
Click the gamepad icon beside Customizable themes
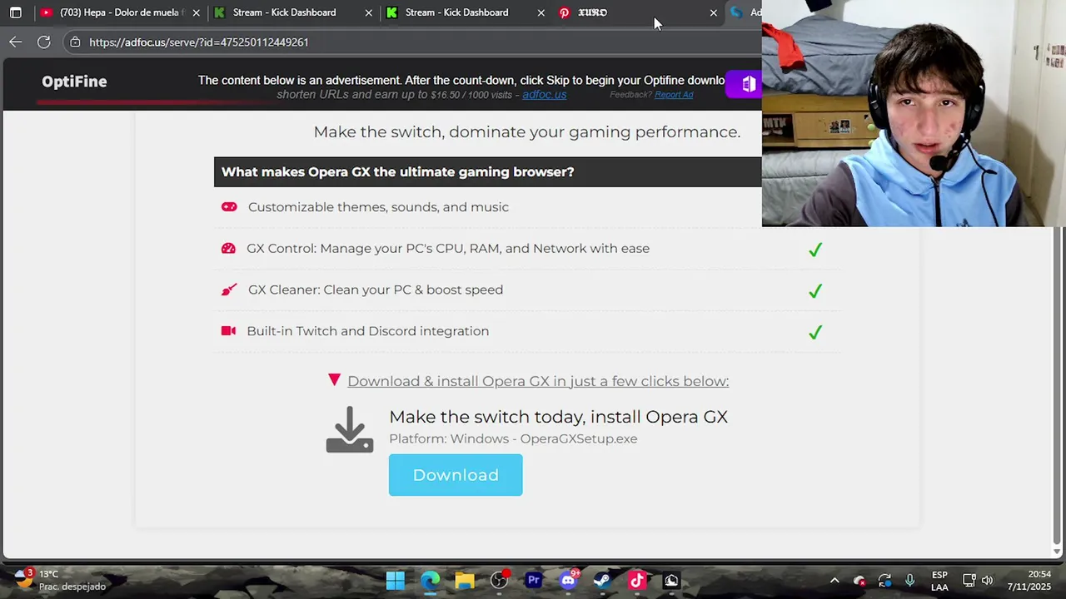point(229,206)
